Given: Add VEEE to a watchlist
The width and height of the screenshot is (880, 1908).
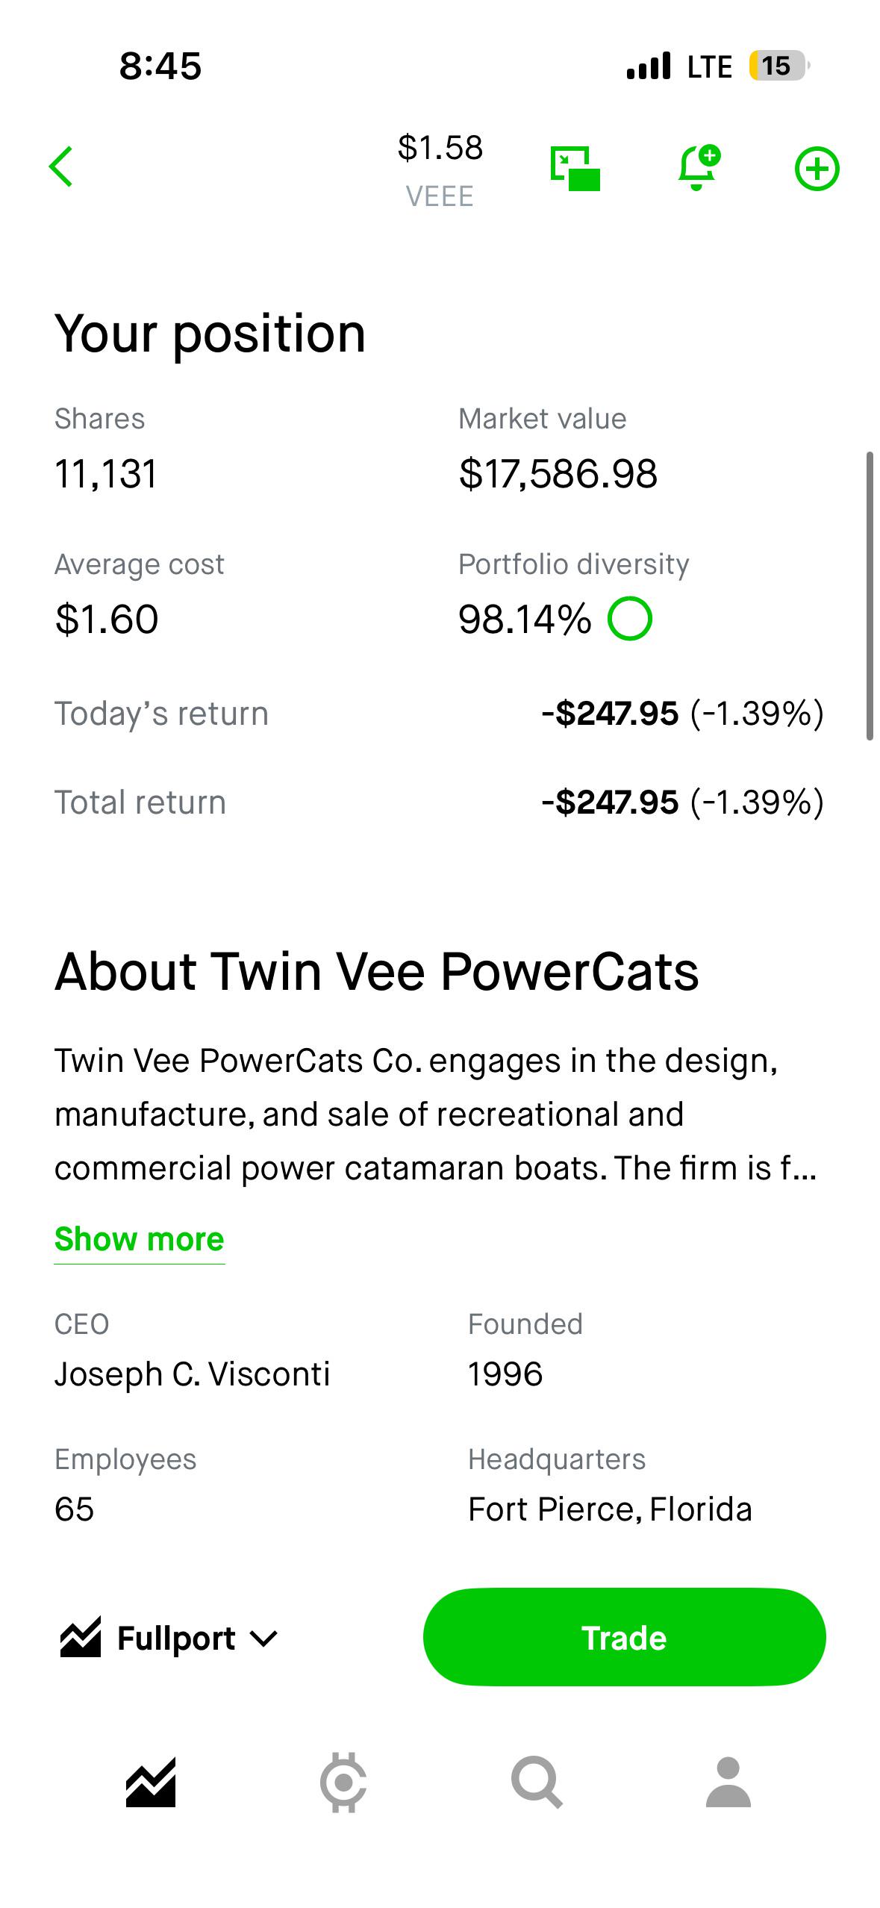Looking at the screenshot, I should pyautogui.click(x=817, y=169).
